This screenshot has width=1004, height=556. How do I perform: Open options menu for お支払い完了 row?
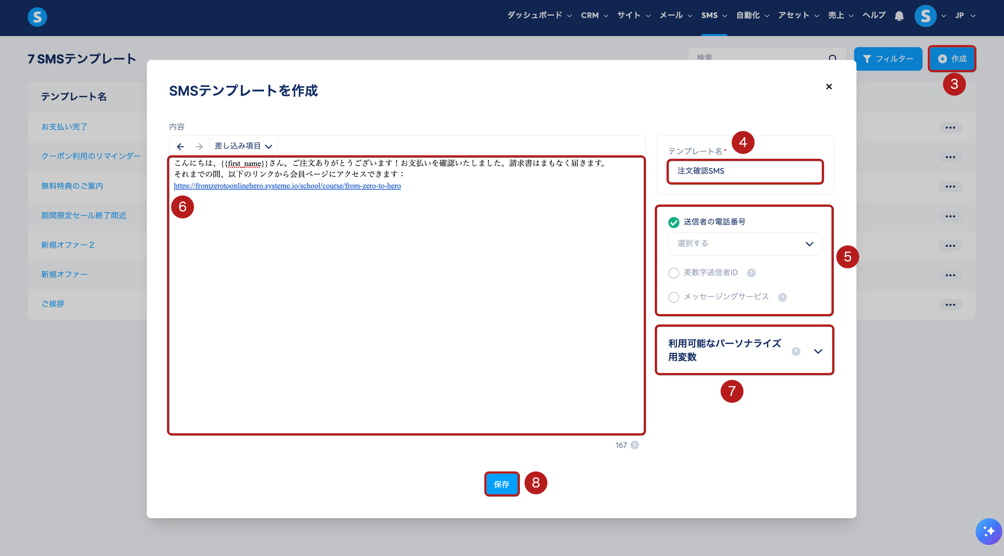tap(950, 128)
